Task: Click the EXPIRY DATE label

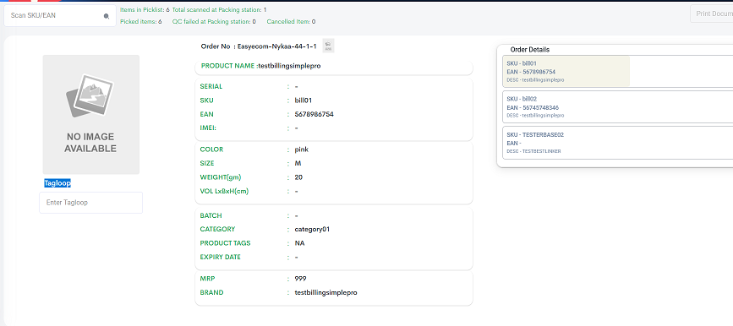Action: [x=220, y=257]
